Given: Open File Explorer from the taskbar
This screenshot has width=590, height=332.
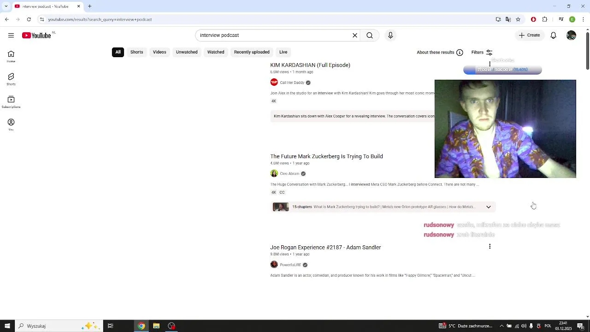Looking at the screenshot, I should click(x=156, y=326).
